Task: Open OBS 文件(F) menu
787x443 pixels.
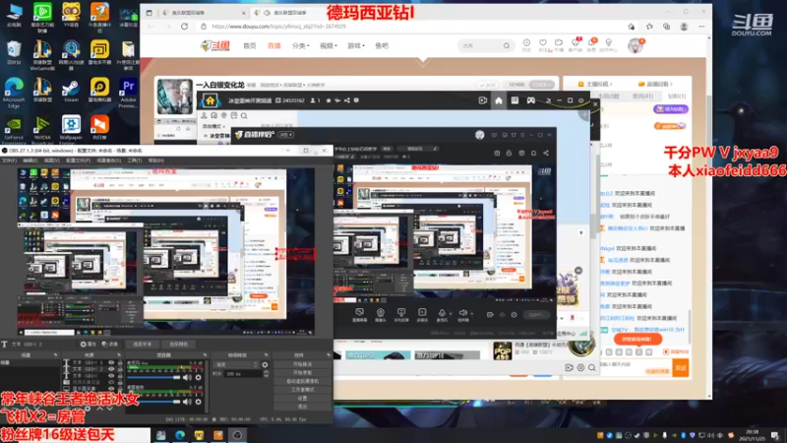Action: coord(9,160)
